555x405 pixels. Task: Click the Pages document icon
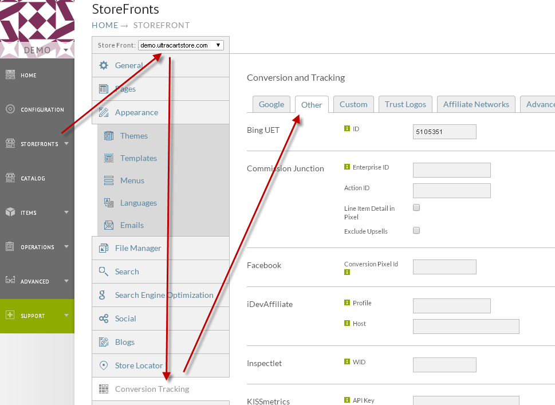(103, 89)
